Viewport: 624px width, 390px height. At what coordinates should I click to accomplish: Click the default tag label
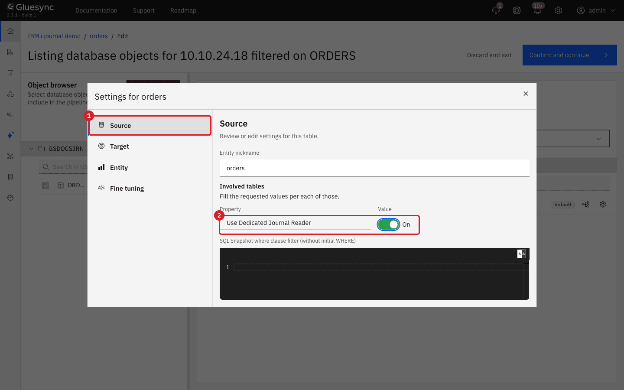pyautogui.click(x=563, y=205)
